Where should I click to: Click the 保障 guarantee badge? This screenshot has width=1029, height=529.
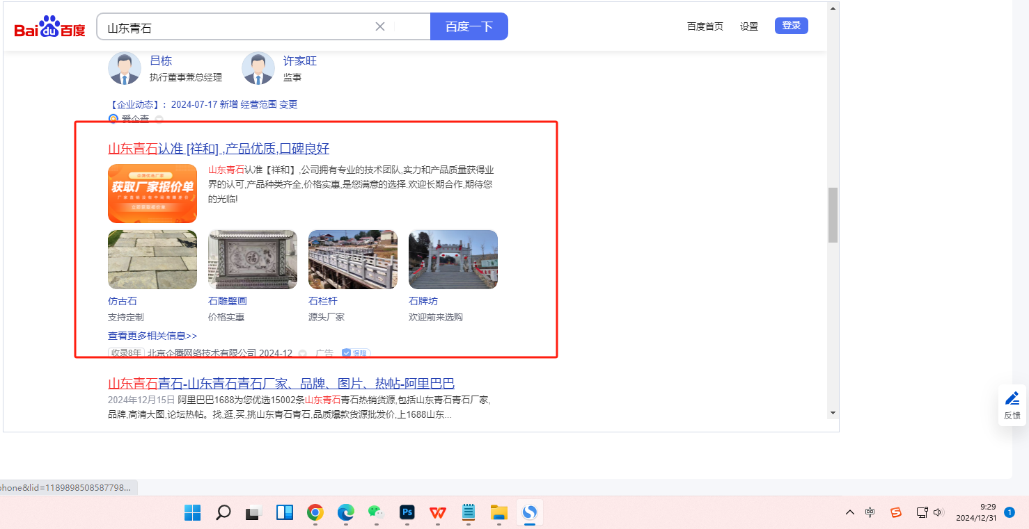355,353
